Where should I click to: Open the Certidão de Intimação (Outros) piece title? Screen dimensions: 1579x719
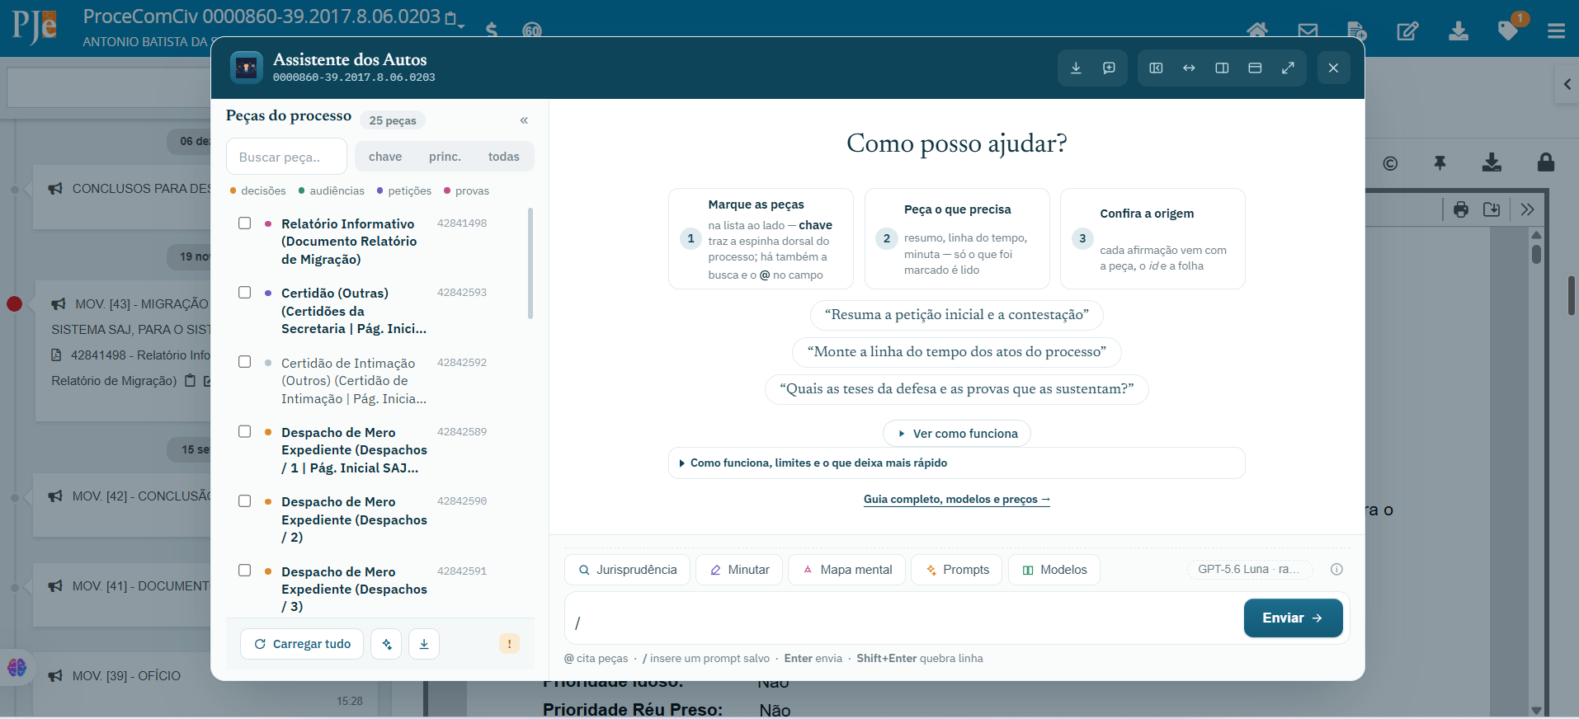[x=354, y=380]
